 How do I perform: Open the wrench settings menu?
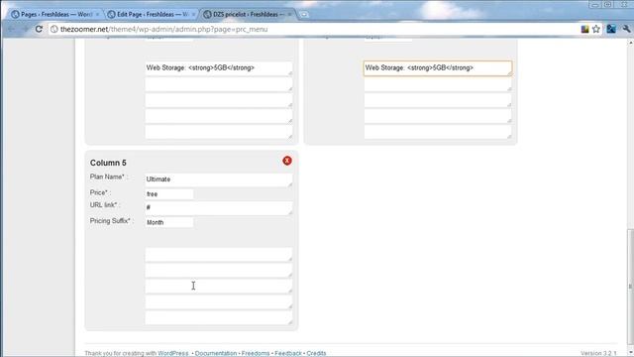(x=626, y=29)
